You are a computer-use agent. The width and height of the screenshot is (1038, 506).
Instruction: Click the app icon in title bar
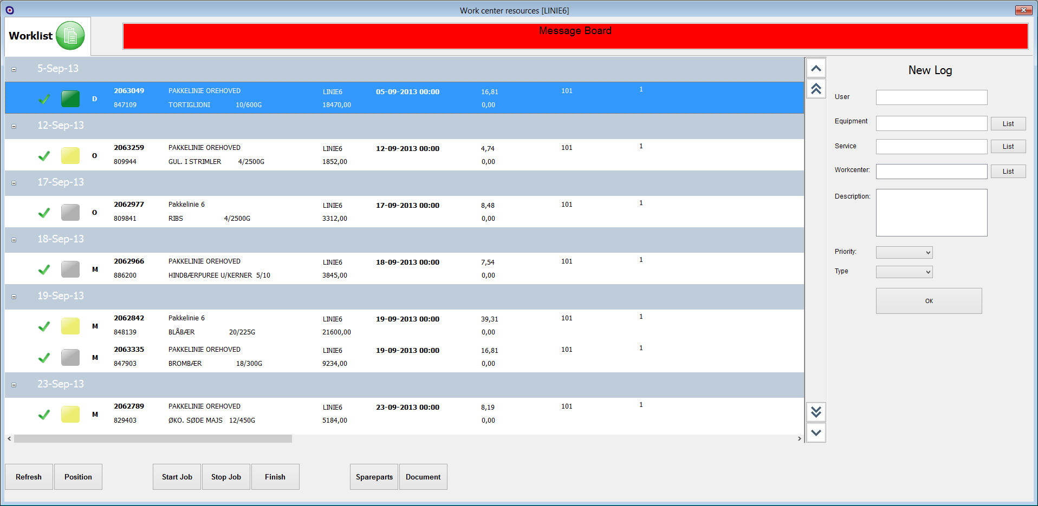coord(10,10)
